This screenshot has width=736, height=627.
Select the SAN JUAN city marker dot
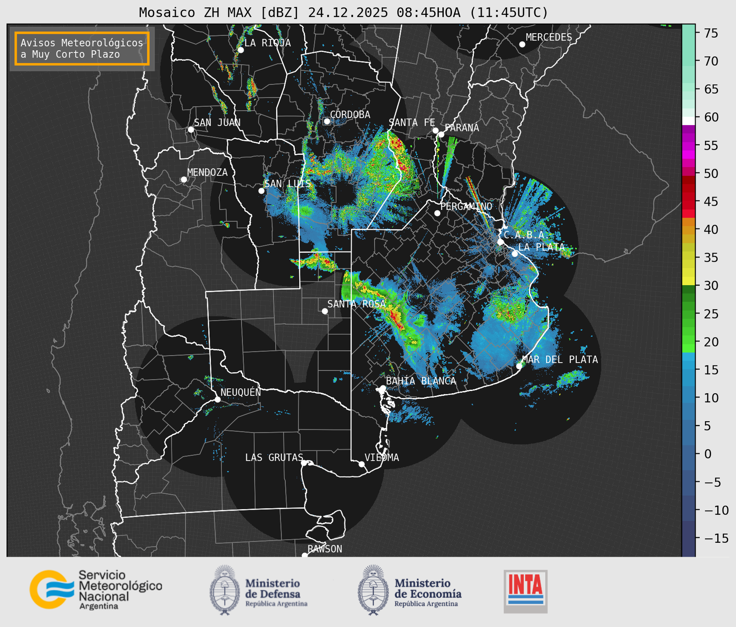point(191,129)
